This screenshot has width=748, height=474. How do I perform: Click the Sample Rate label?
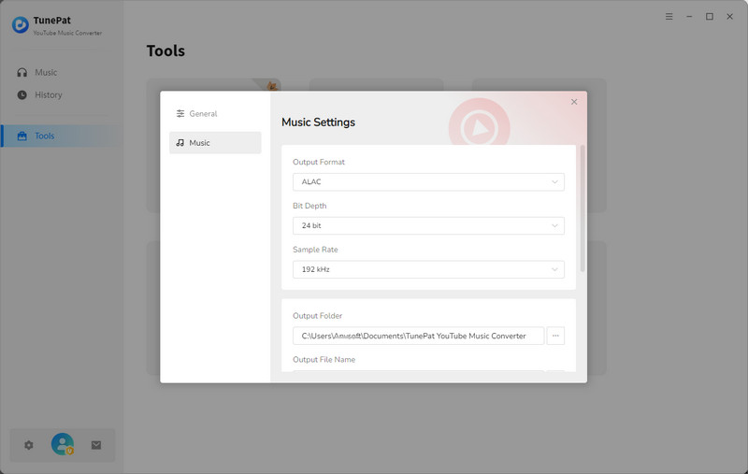(x=315, y=250)
